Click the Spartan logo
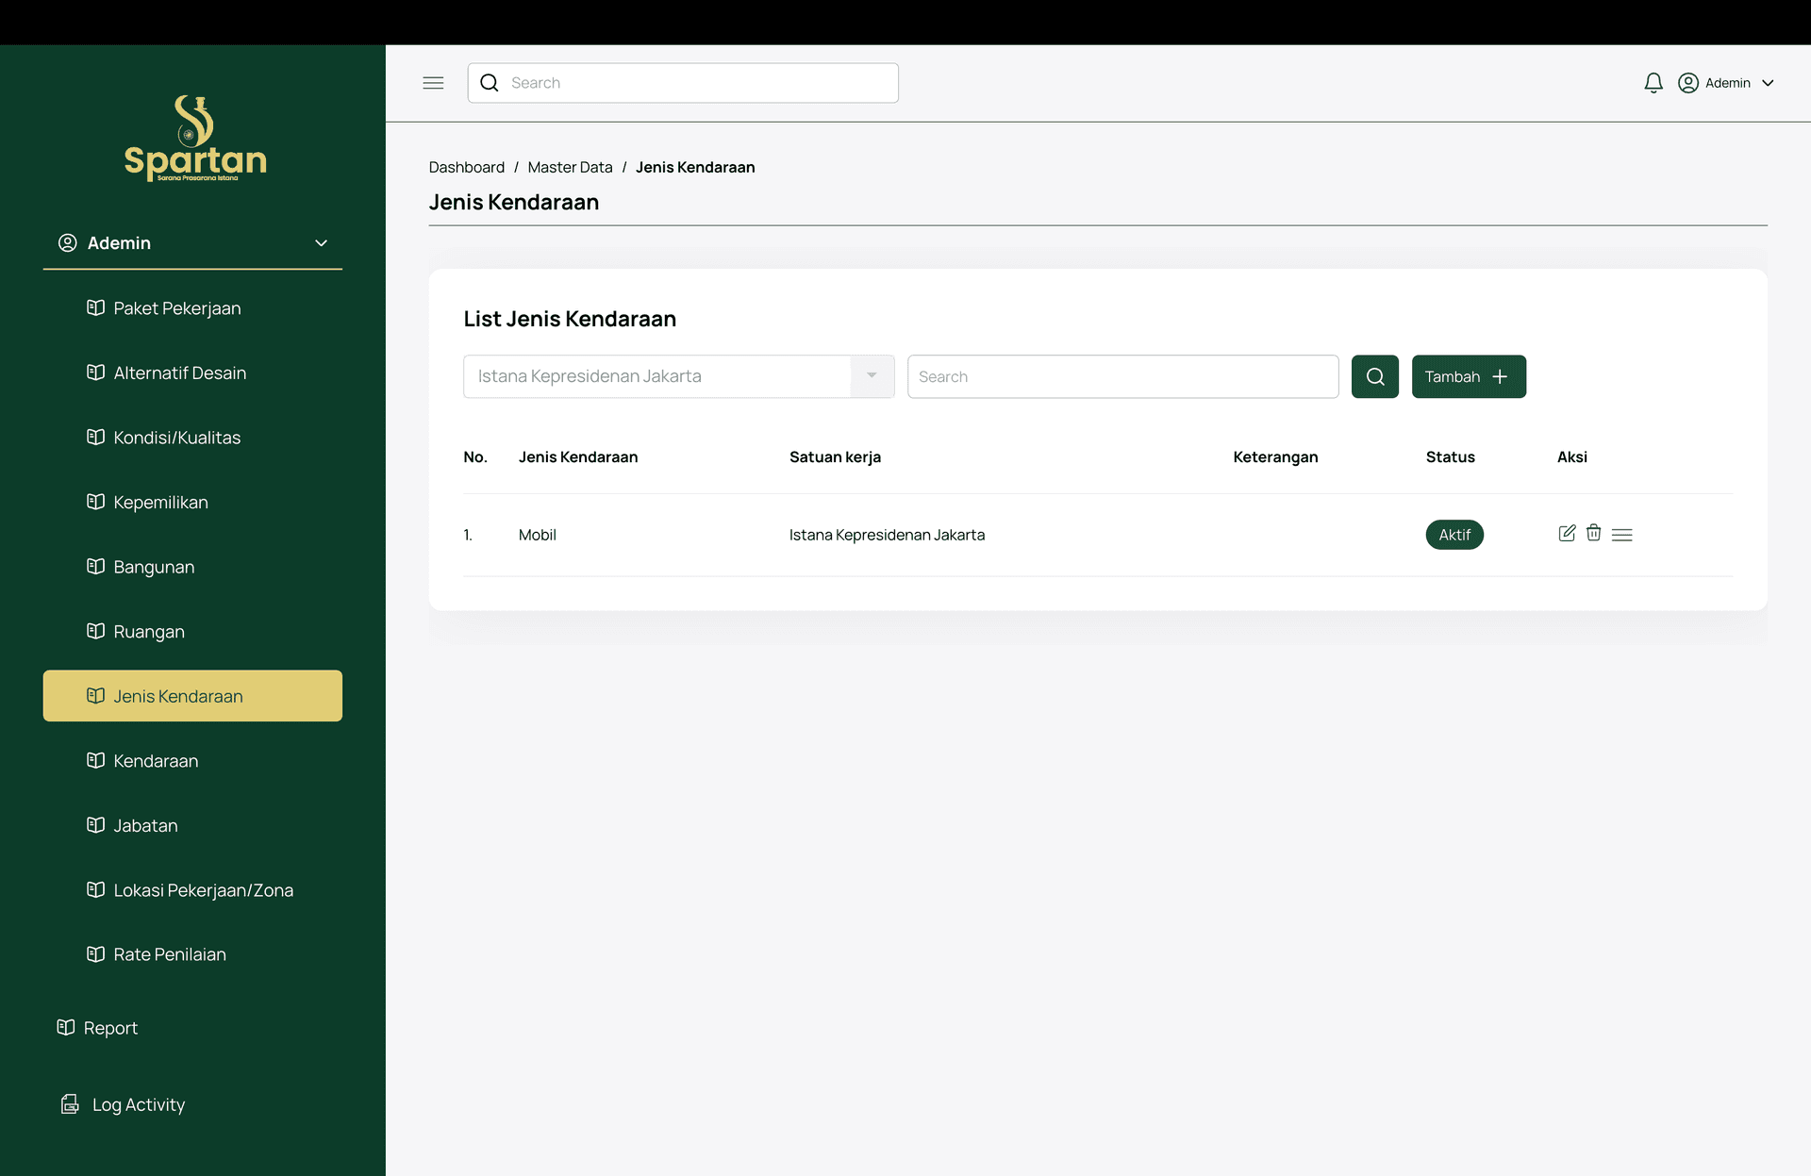The image size is (1811, 1176). click(x=195, y=138)
